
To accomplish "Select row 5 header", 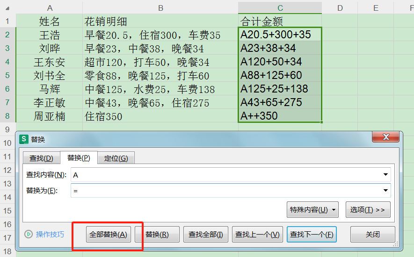I will coord(7,75).
